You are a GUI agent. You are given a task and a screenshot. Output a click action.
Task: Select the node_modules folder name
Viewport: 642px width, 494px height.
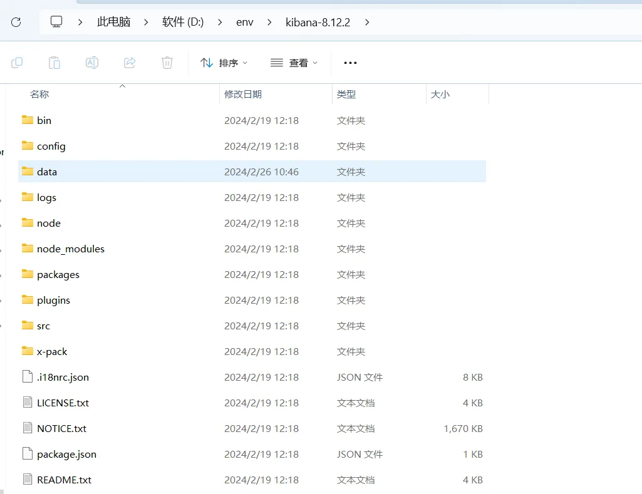click(x=70, y=249)
